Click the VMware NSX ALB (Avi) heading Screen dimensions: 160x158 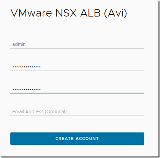coord(69,13)
